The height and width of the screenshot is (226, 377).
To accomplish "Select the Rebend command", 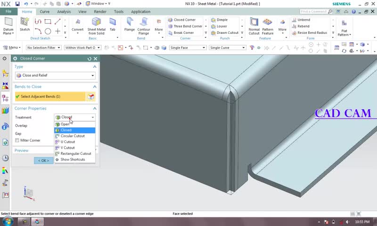I will click(x=301, y=26).
